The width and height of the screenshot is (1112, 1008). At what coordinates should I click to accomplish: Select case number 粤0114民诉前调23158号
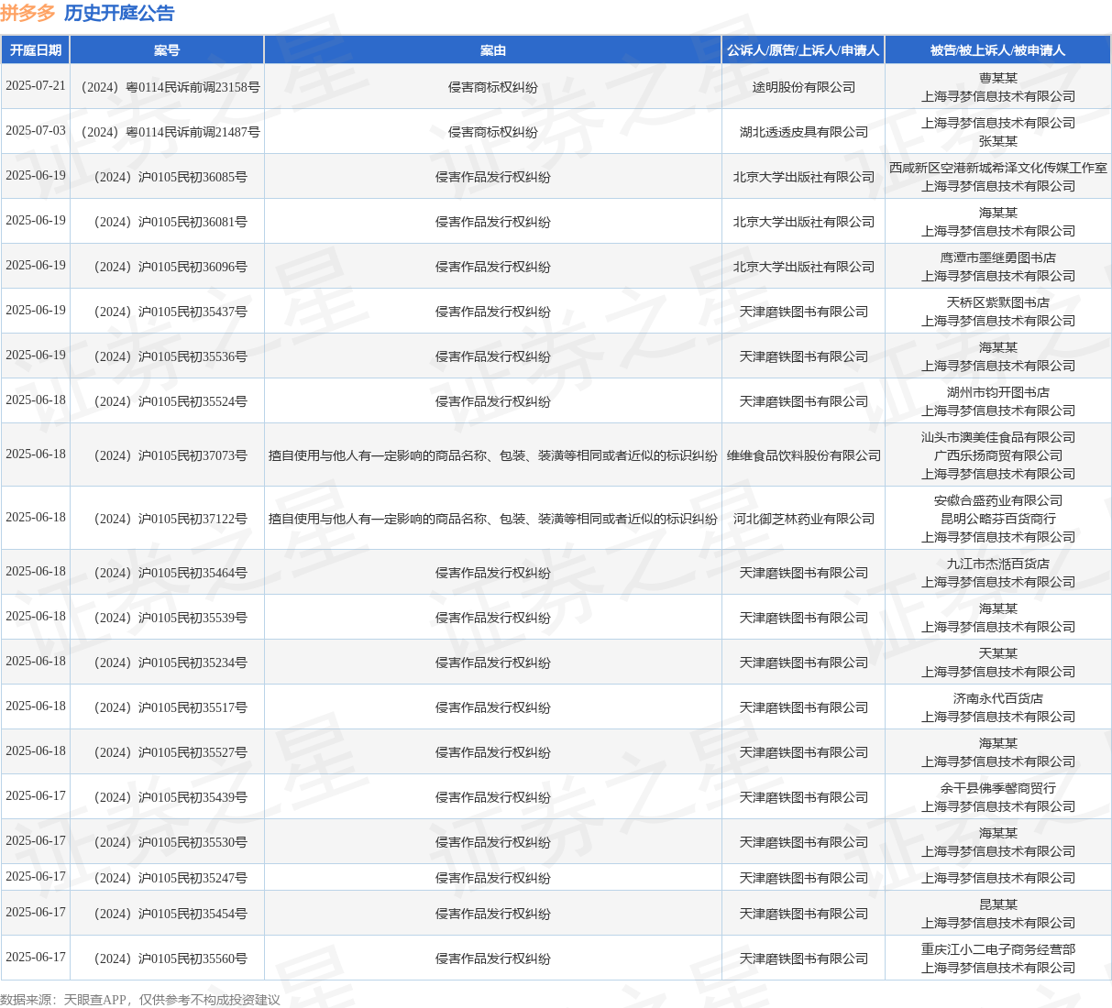pos(193,88)
